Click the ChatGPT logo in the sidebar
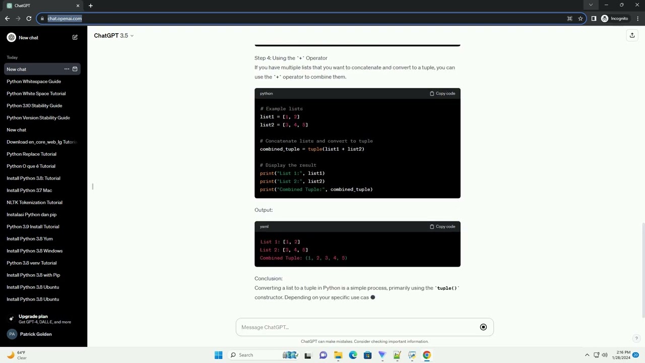645x363 pixels. (11, 37)
